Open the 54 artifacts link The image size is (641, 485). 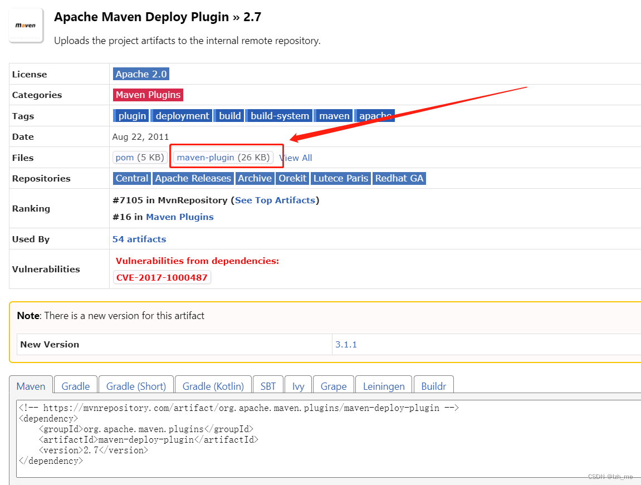tap(139, 239)
